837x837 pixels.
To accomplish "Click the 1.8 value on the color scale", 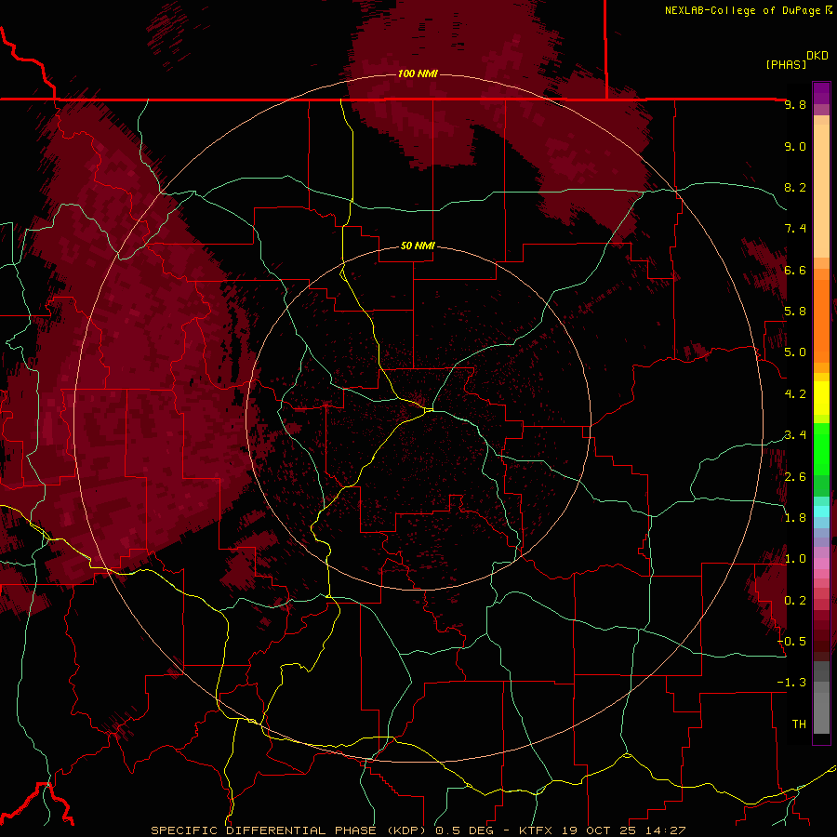I will (x=795, y=518).
